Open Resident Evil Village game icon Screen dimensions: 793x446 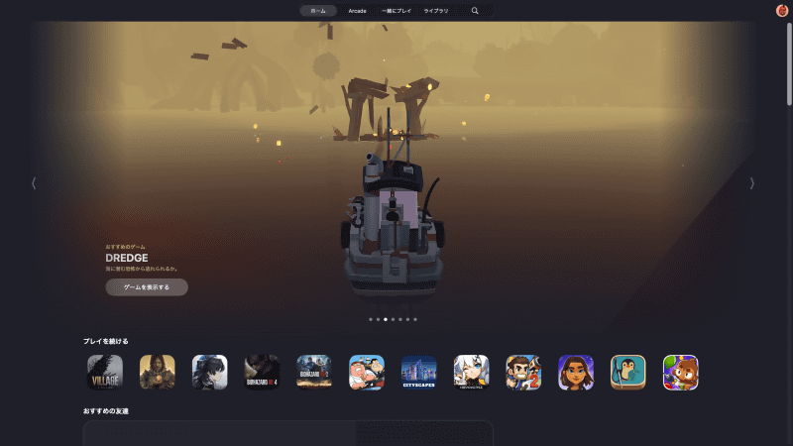(105, 373)
